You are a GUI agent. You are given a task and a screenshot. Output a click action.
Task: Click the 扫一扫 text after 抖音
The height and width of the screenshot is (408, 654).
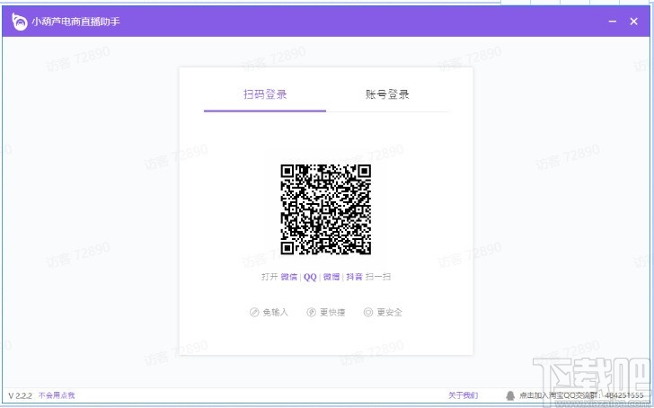[x=378, y=277]
